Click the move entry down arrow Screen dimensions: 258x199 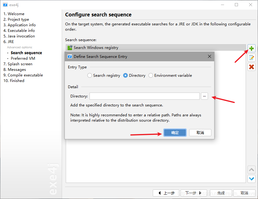[x=252, y=179]
